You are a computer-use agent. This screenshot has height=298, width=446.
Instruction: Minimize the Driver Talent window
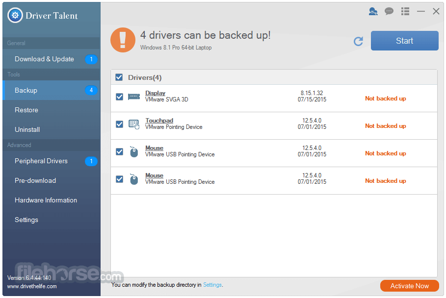[420, 11]
